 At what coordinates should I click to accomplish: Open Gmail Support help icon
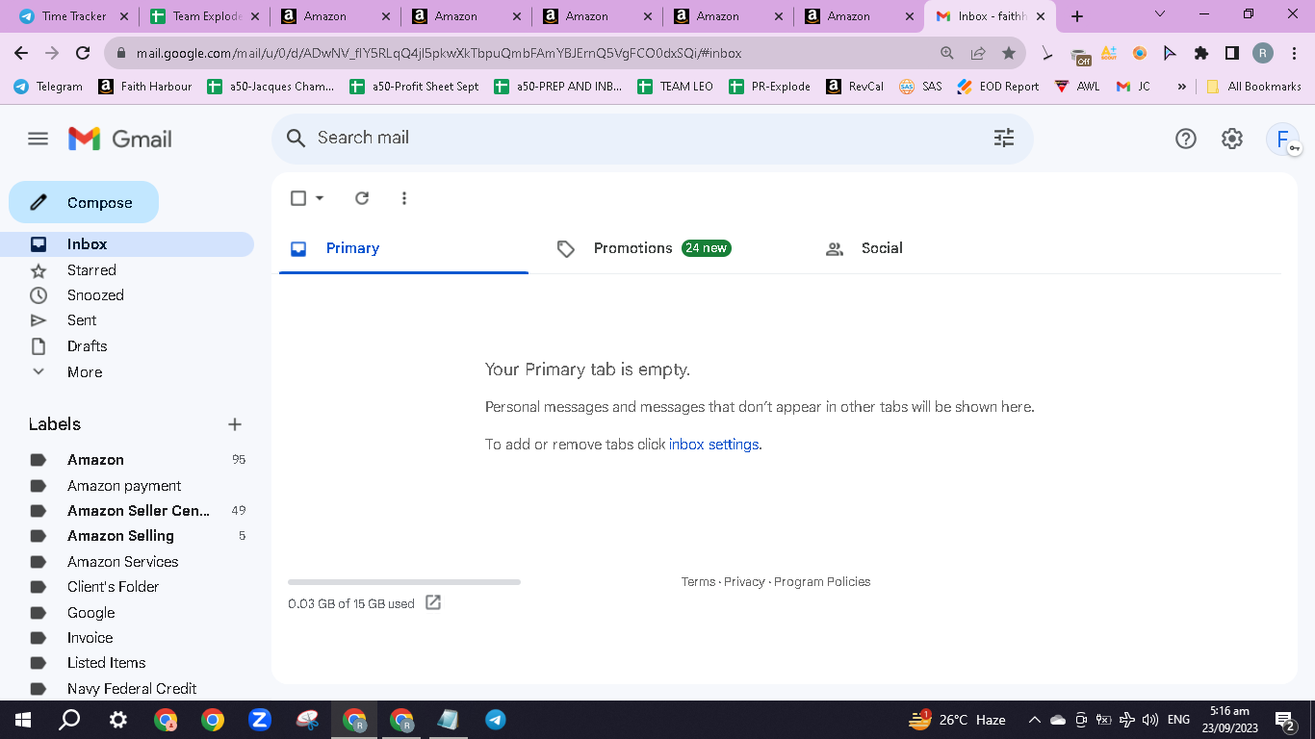pyautogui.click(x=1186, y=139)
